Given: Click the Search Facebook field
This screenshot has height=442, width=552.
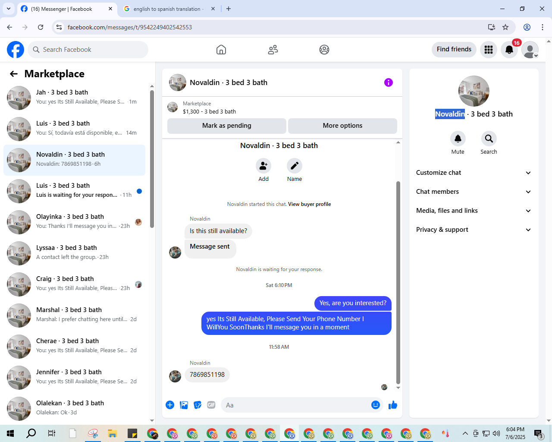Looking at the screenshot, I should click(x=88, y=50).
